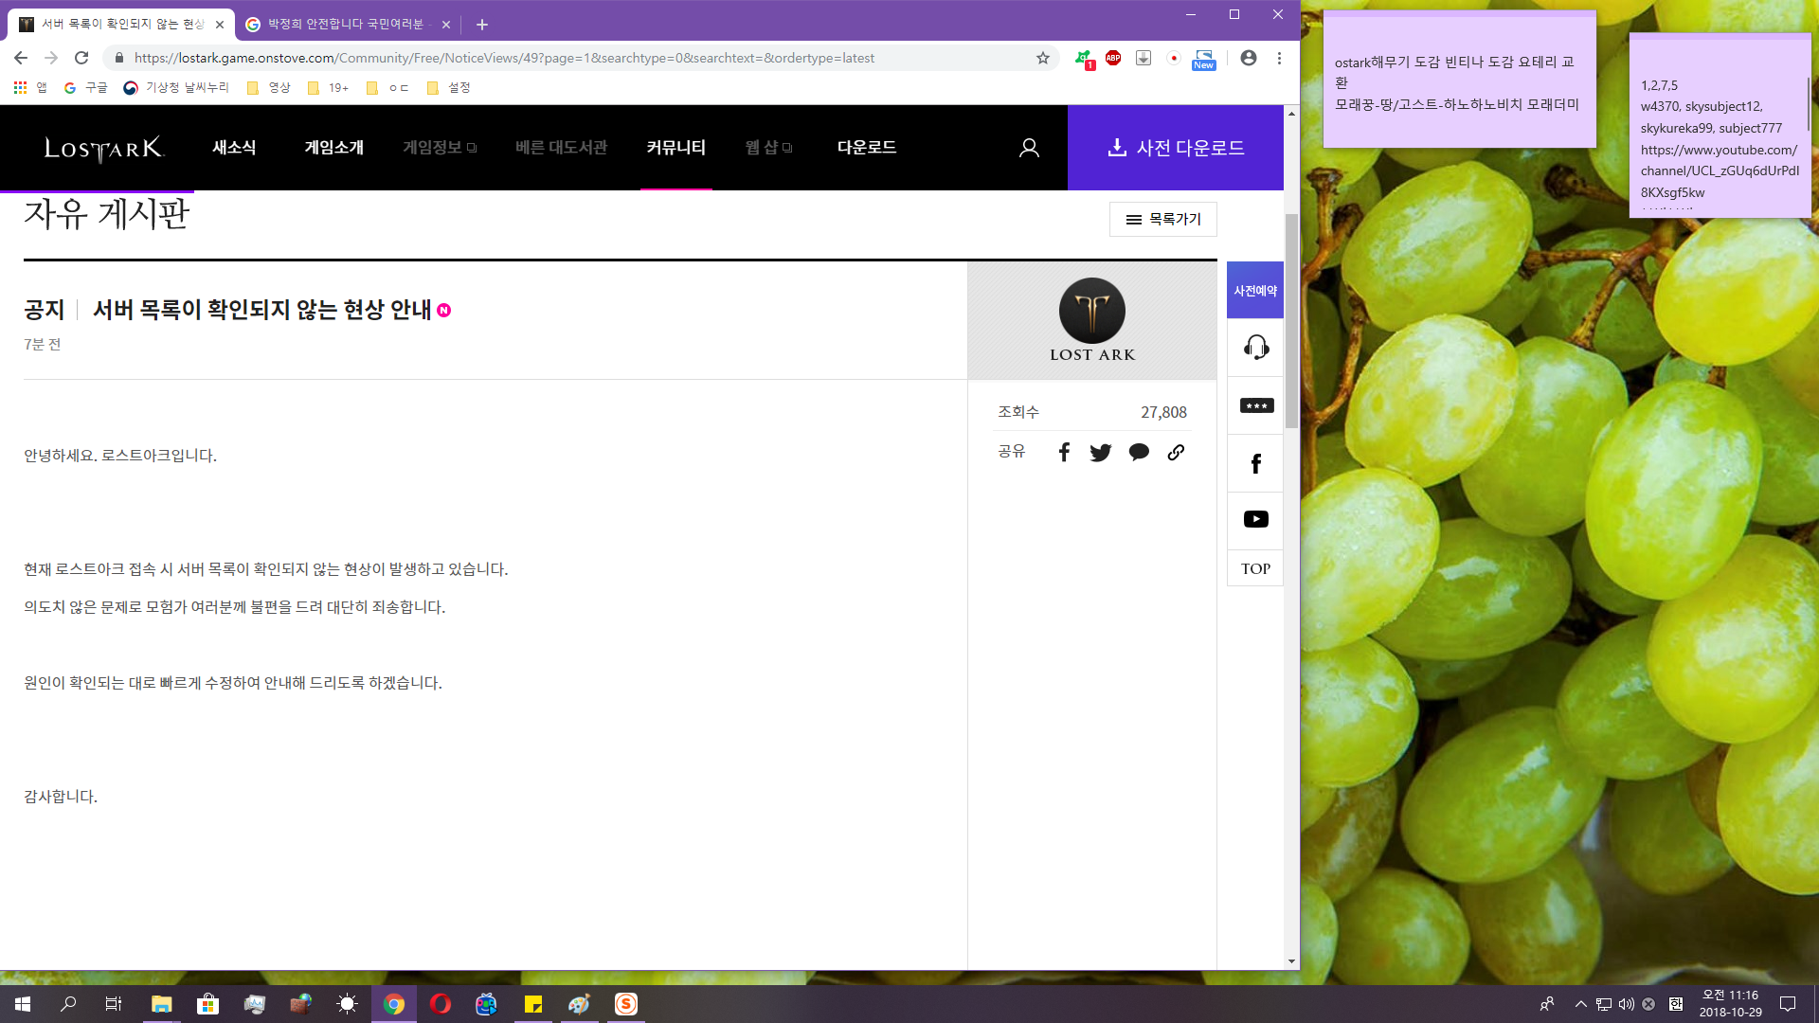1819x1023 pixels.
Task: Open Opera browser from taskbar
Action: pos(440,1004)
